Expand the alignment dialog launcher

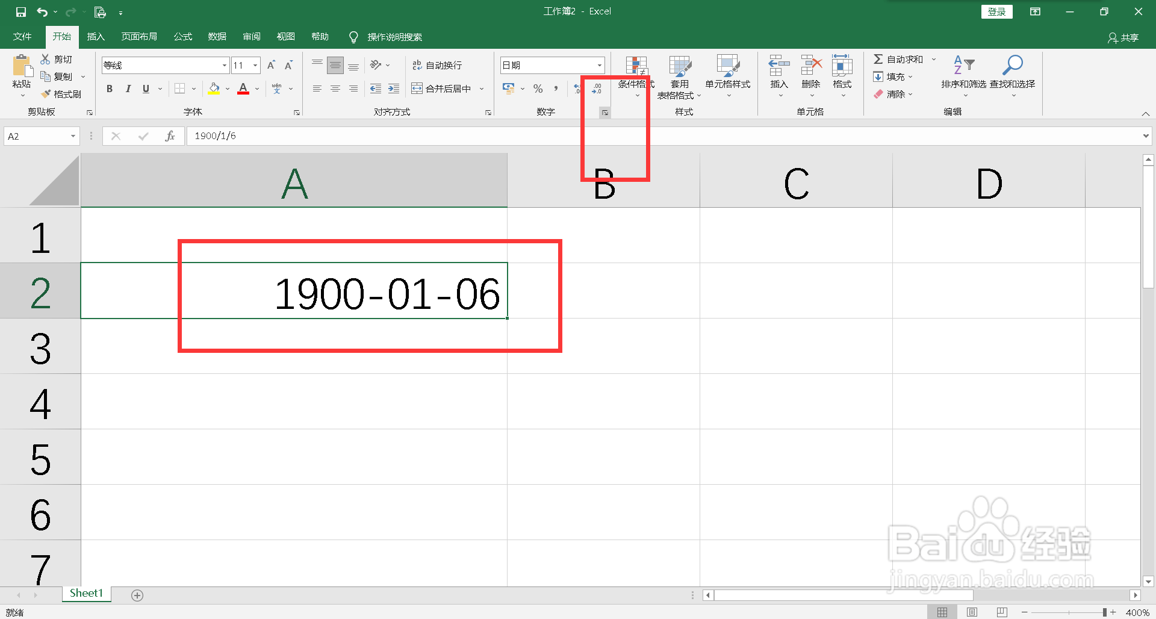tap(488, 113)
